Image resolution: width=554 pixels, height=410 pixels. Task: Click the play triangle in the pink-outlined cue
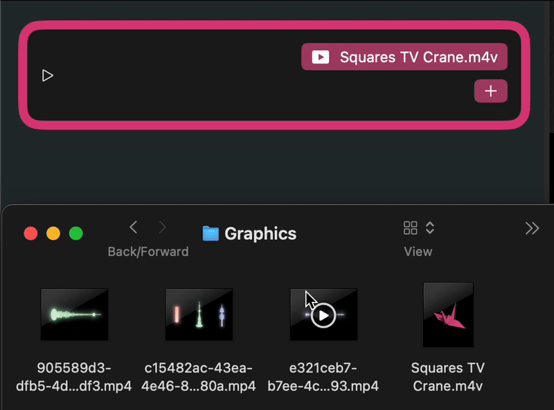click(x=47, y=75)
